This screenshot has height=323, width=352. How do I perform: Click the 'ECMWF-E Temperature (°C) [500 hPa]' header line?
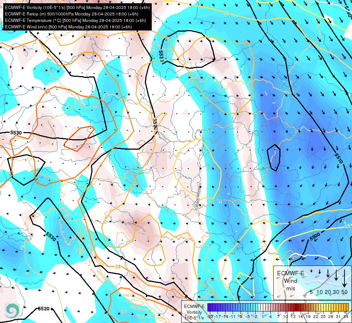click(x=76, y=20)
